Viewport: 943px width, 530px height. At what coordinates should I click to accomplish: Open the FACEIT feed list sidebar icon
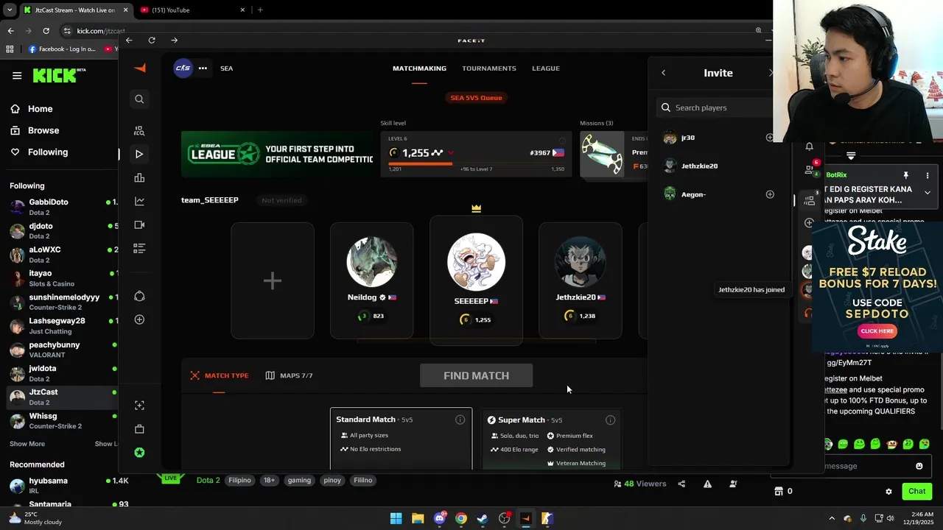(x=139, y=248)
